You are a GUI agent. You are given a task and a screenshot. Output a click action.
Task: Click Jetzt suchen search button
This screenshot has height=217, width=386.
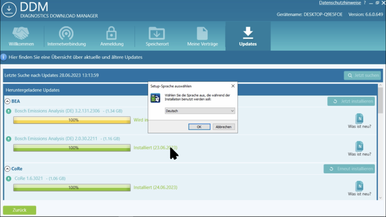click(x=362, y=75)
